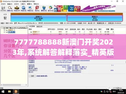Click the Search Partitions (搜索分区) toolbar icon
The image size is (126, 94).
click(10, 9)
